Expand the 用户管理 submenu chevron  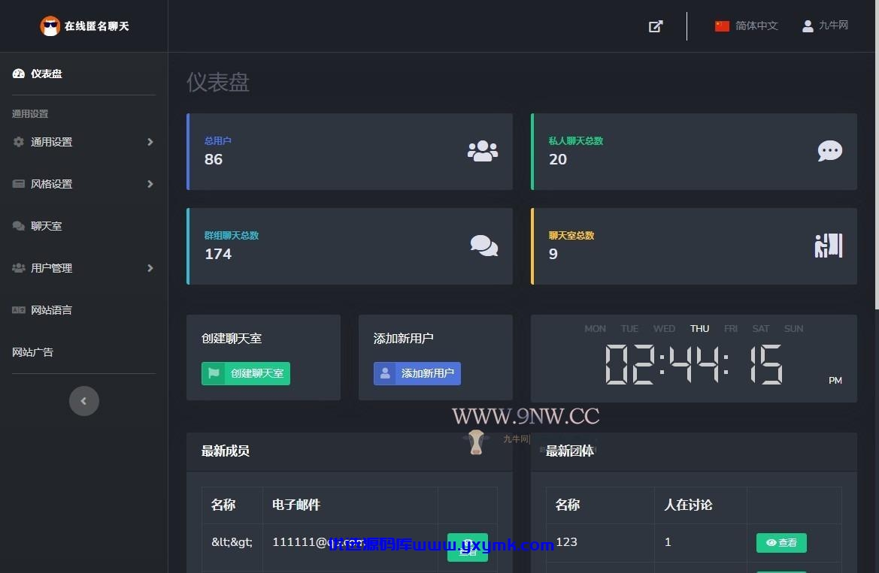(150, 268)
